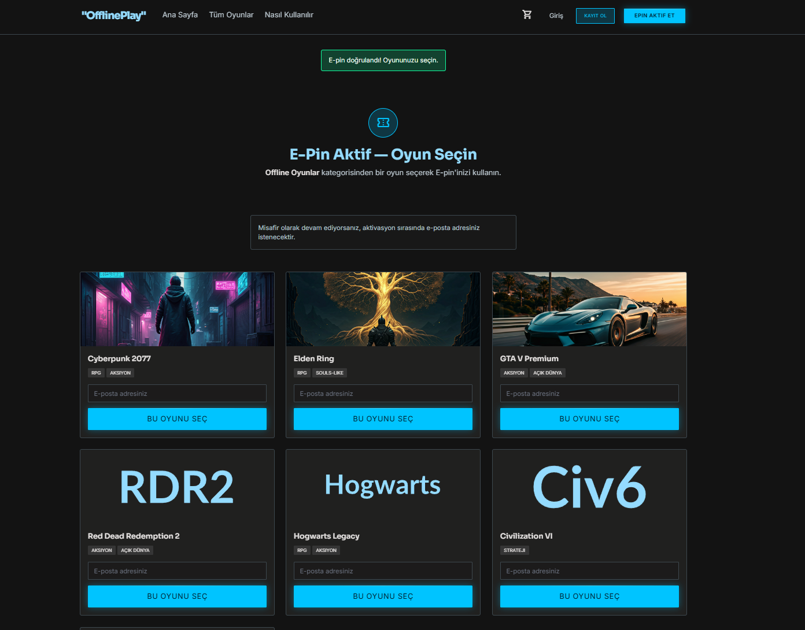Open the Ana Sayfa menu item
Viewport: 805px width, 630px height.
(x=180, y=15)
